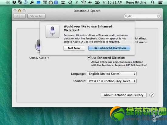Screen dimensions: 167x125
Task: Go forward with the right arrow button
Action: (x=22, y=16)
